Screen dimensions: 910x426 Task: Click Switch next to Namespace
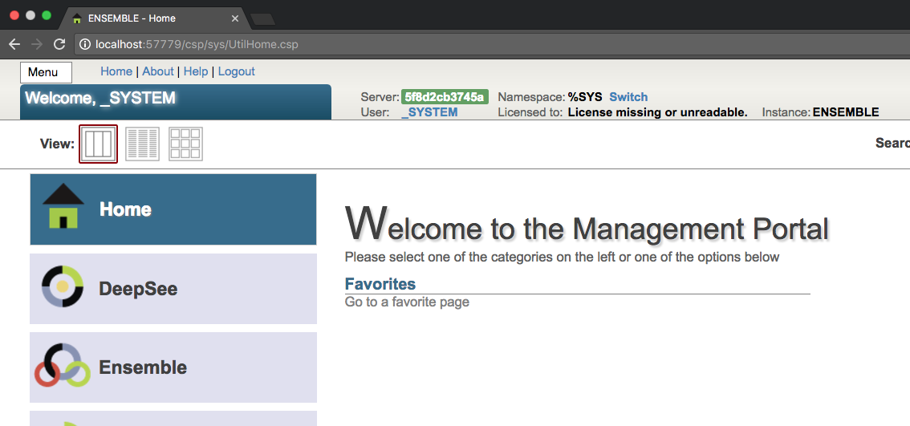tap(628, 97)
